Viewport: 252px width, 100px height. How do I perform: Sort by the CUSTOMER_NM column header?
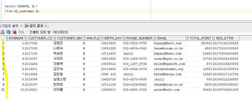tap(68, 38)
